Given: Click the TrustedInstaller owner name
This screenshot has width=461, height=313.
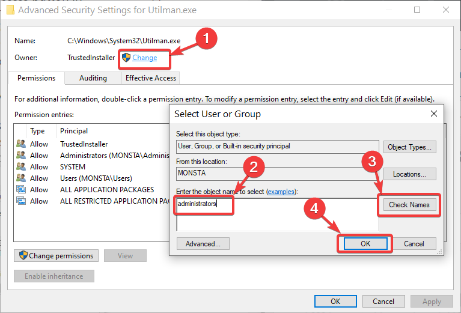Looking at the screenshot, I should point(91,58).
